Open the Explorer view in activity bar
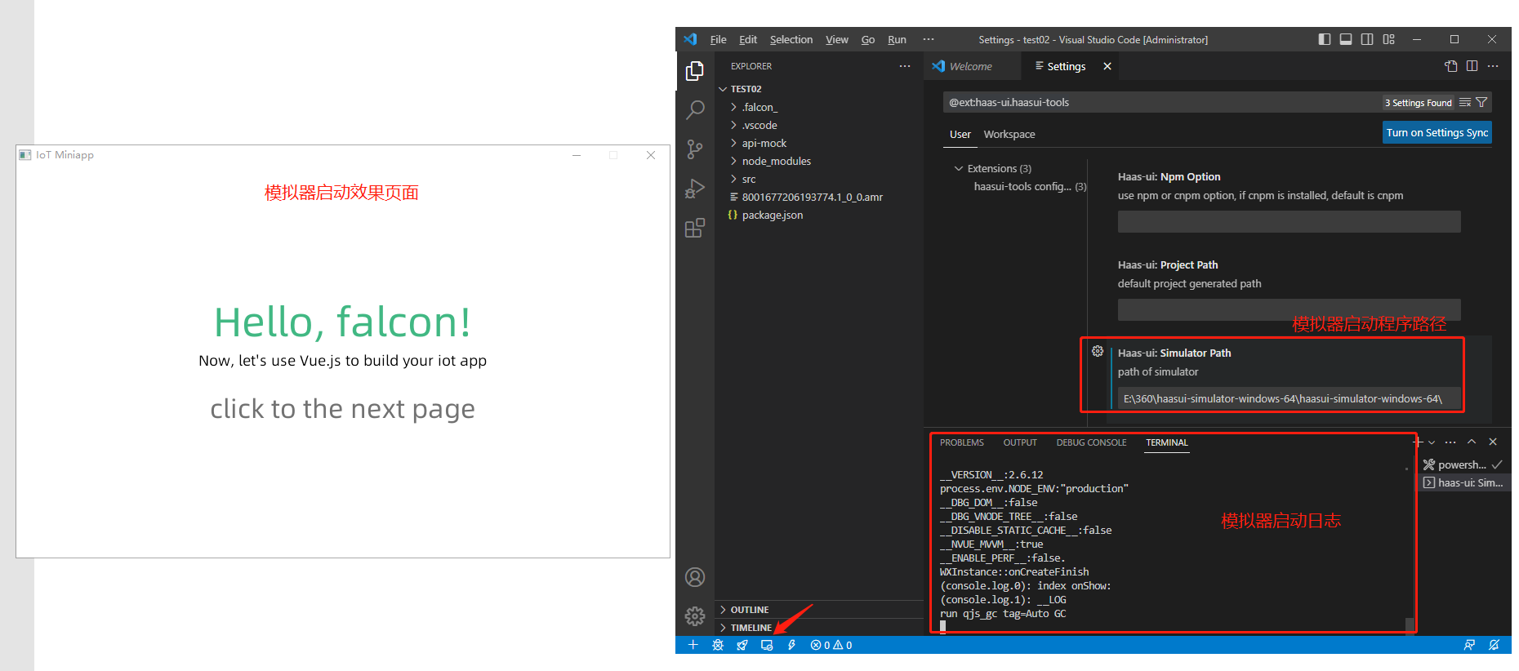 click(x=695, y=72)
